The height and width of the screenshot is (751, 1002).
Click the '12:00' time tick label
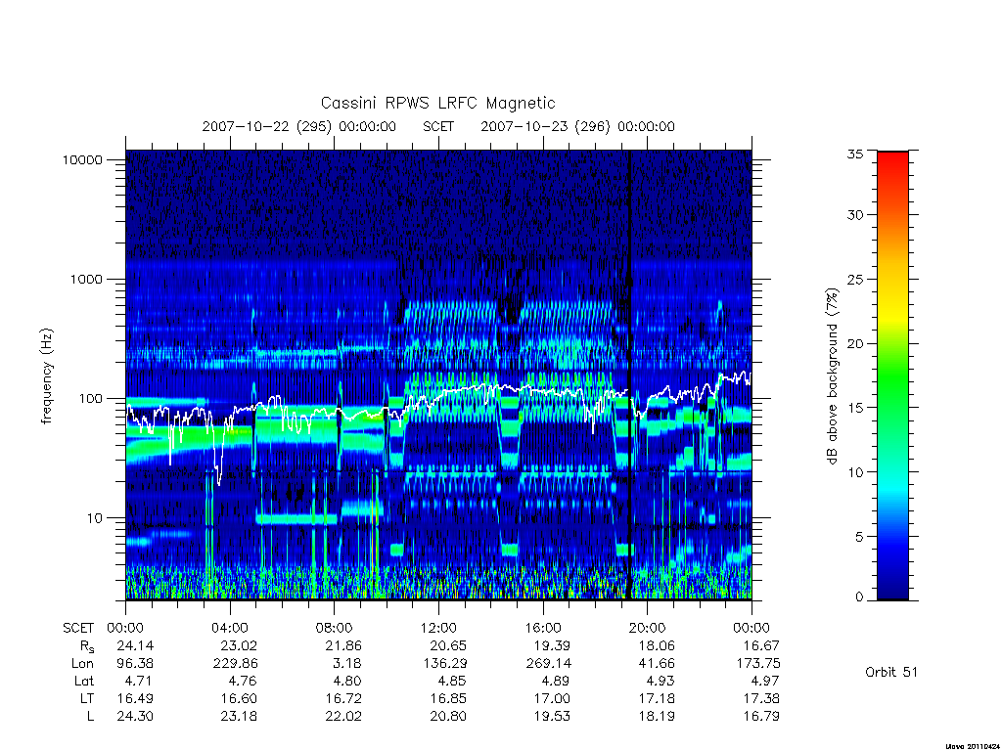[x=438, y=628]
